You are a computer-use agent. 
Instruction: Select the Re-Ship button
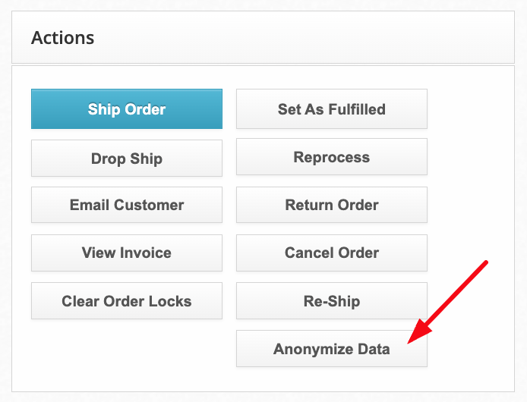[x=332, y=301]
